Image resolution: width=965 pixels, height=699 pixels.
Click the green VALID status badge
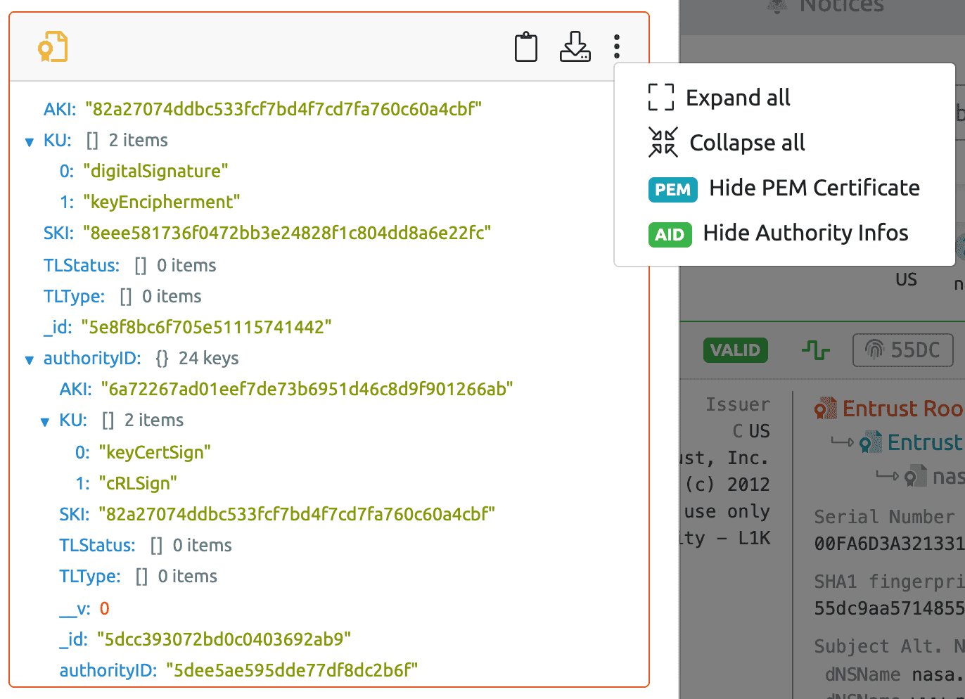735,349
